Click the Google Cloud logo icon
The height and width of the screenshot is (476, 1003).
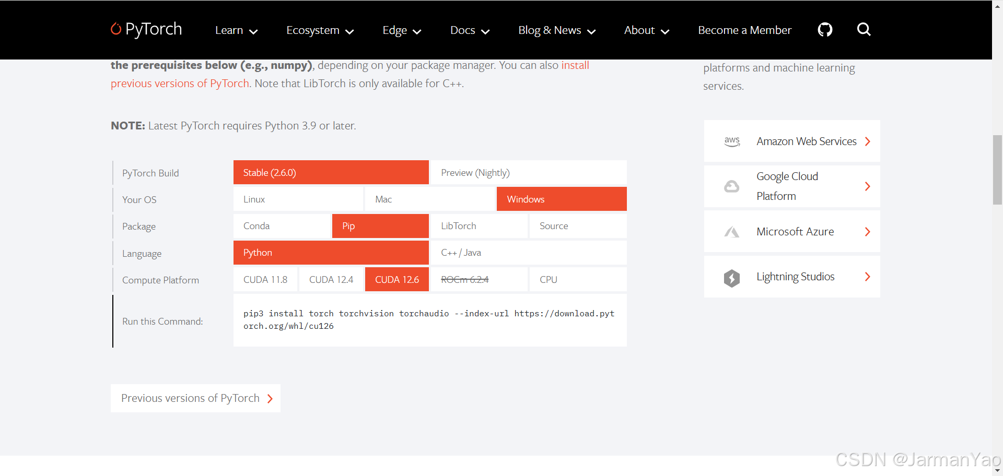click(x=731, y=186)
